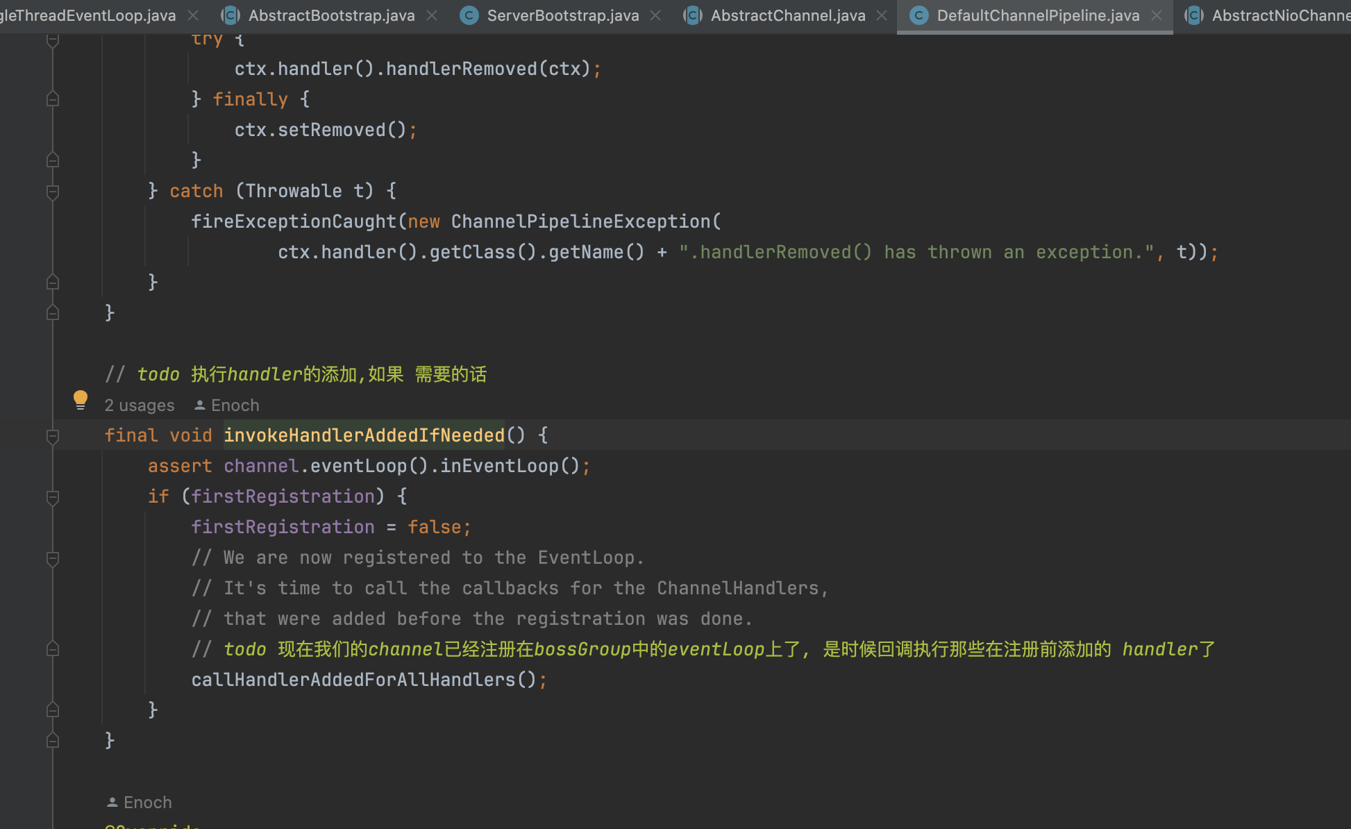Click author icon beside Enoch near 2 usages
The image size is (1351, 829).
(x=199, y=405)
